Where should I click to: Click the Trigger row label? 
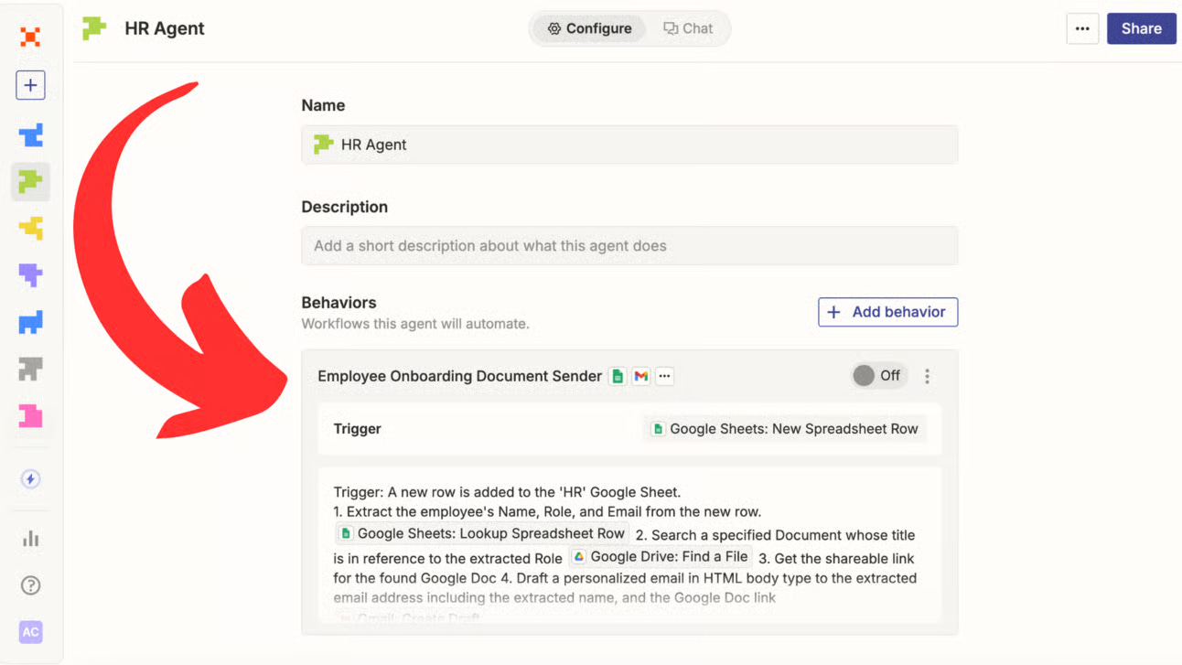coord(357,428)
